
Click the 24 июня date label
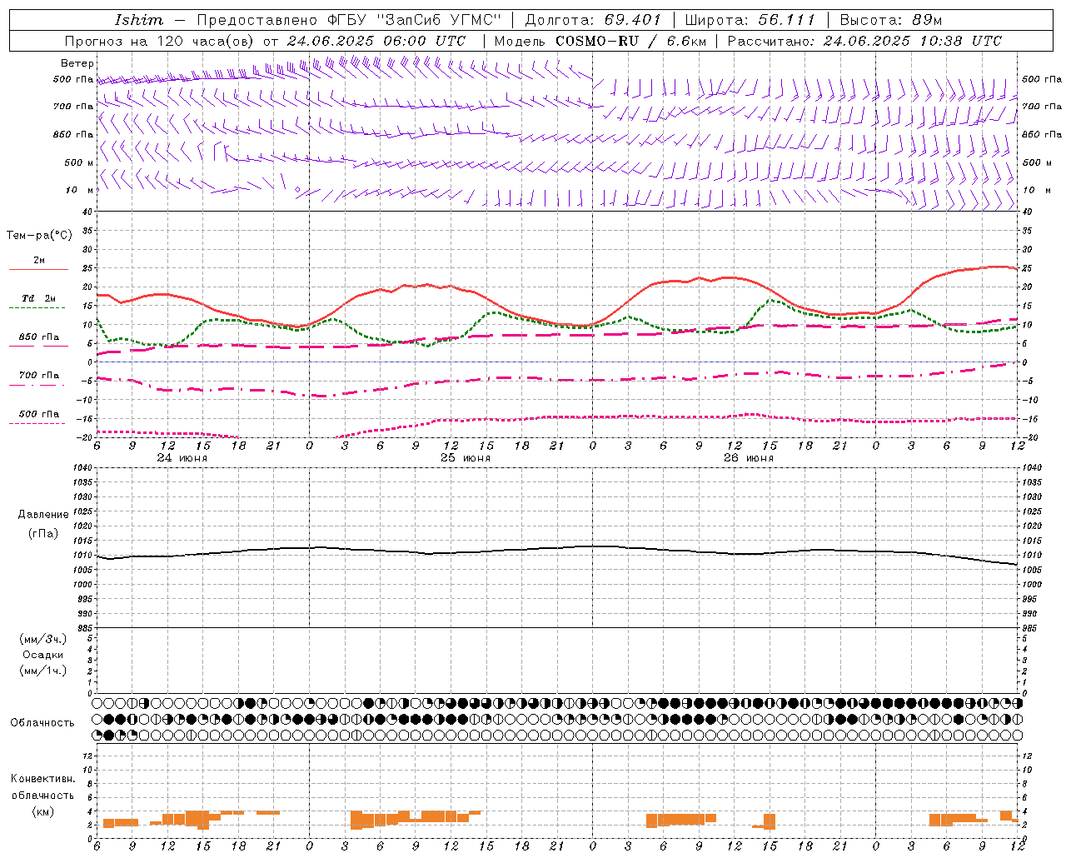182,457
